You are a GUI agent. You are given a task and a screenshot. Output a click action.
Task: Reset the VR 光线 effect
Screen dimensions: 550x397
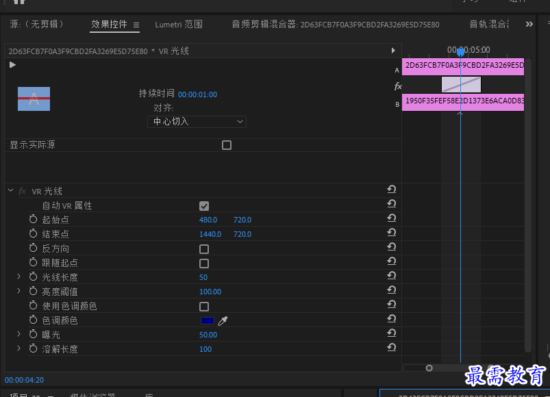(392, 190)
